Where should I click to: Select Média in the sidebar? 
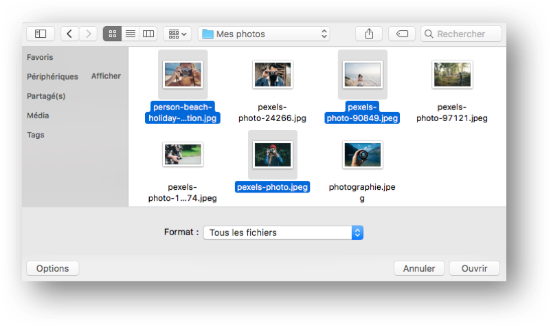[38, 116]
